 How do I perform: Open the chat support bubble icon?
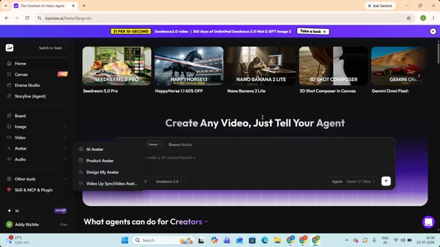[x=428, y=222]
